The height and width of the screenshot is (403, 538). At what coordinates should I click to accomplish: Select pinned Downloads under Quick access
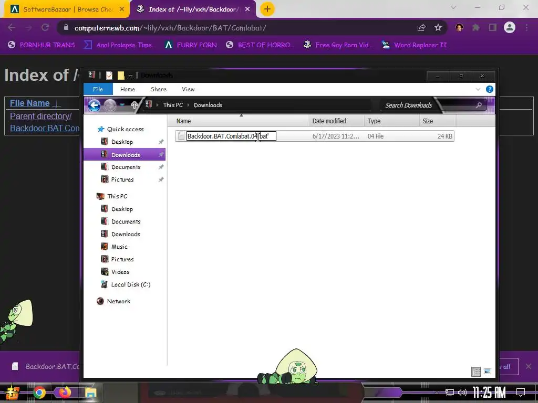pos(125,155)
